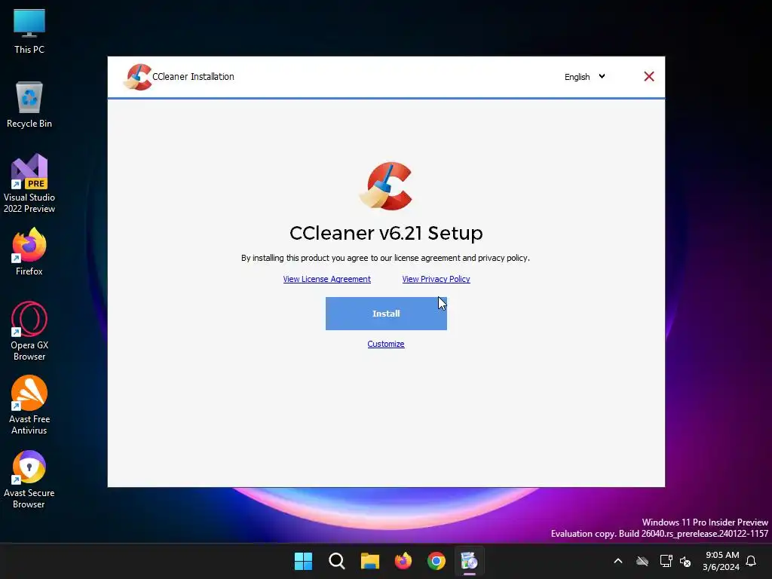
Task: Click the CCleaner logo in title bar
Action: point(137,77)
